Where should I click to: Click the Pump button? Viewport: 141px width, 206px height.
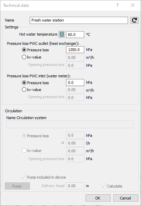(17, 186)
